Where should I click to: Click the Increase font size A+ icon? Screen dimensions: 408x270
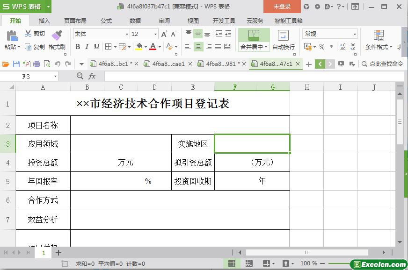164,34
